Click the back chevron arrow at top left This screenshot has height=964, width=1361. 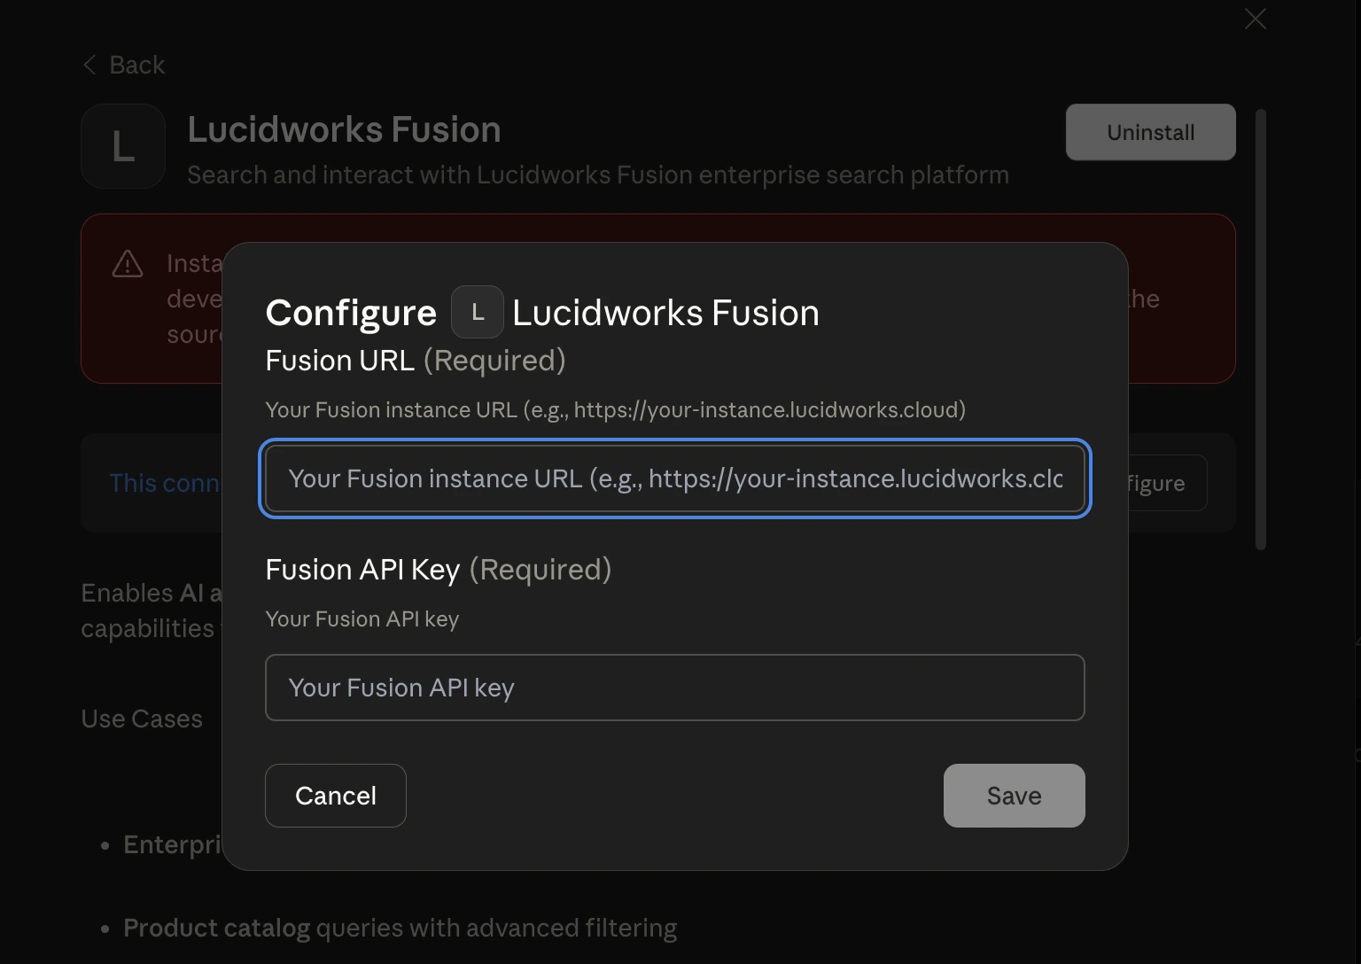coord(89,64)
